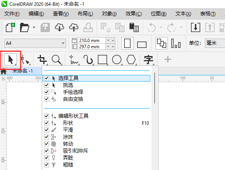Click the Export icon with up arrow
Screen dimensions: 225x170
pyautogui.click(x=210, y=27)
